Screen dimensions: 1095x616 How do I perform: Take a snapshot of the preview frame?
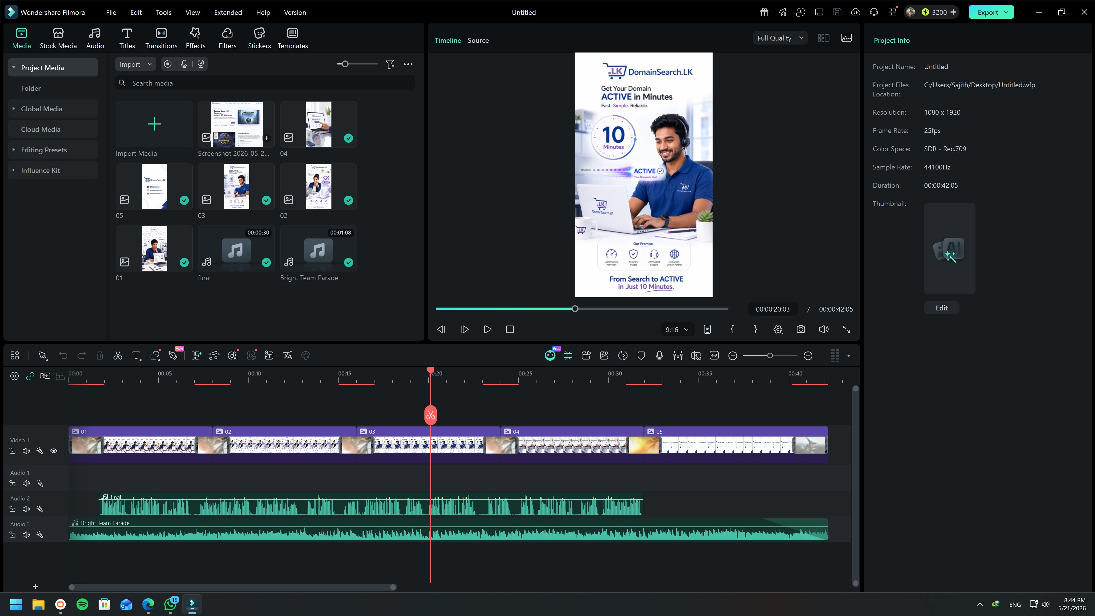pos(801,330)
